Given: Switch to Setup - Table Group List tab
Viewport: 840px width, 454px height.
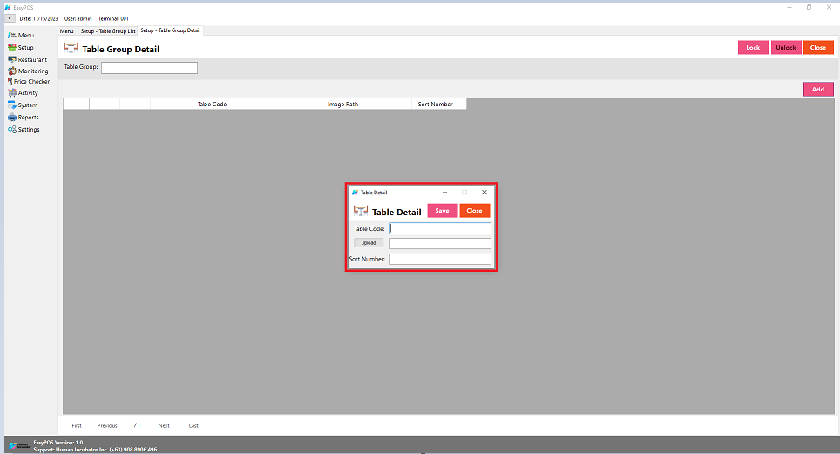Looking at the screenshot, I should [108, 30].
